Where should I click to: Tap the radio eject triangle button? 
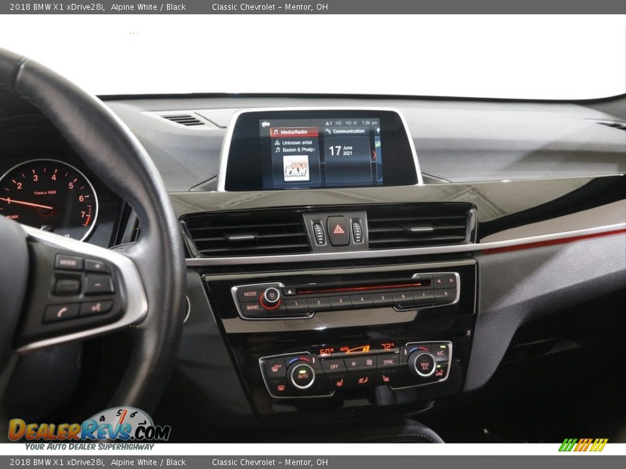click(289, 292)
